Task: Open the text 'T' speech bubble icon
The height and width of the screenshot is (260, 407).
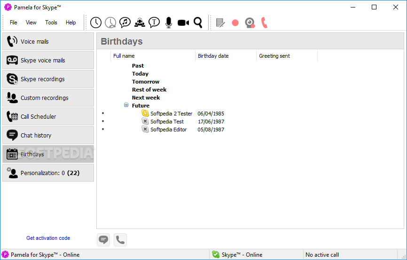Action: tap(154, 23)
